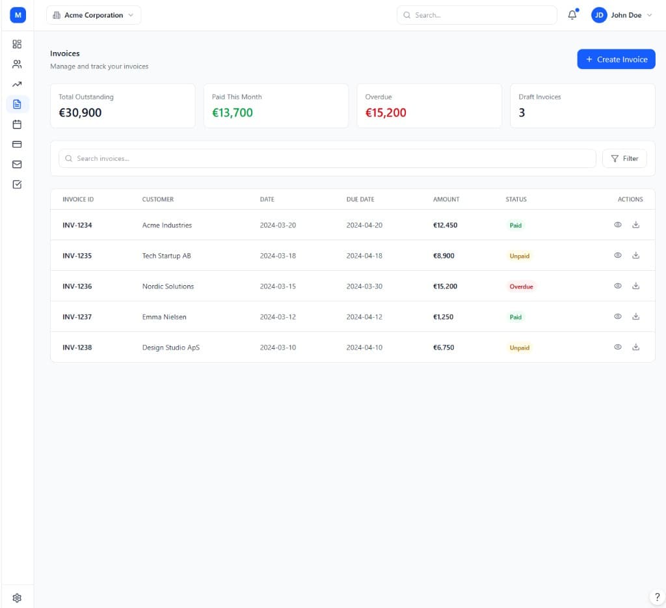This screenshot has width=666, height=608.
Task: Open the trending analytics icon in sidebar
Action: (x=17, y=84)
